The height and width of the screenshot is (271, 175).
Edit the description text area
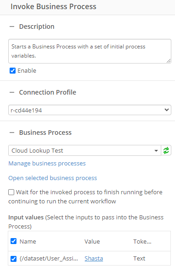tap(90, 51)
